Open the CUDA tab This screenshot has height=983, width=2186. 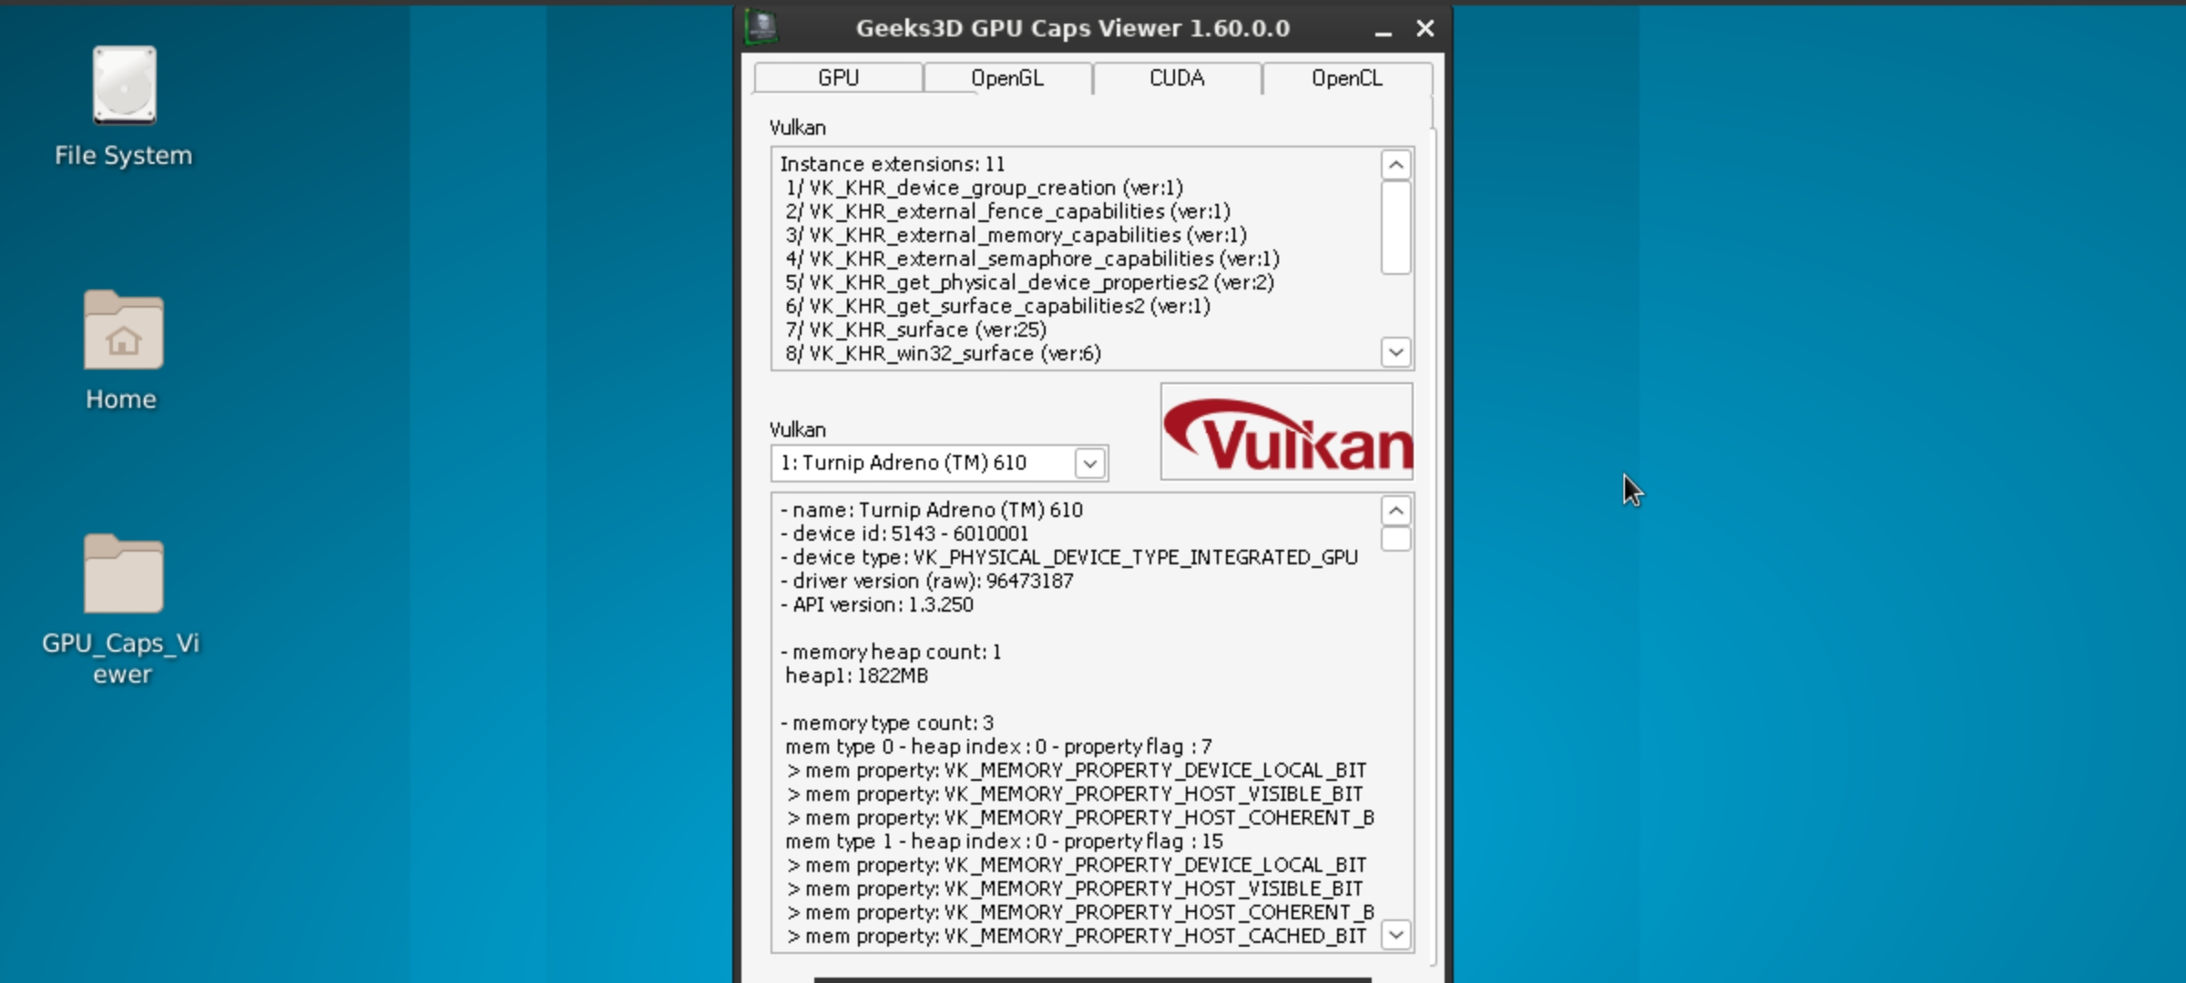pyautogui.click(x=1176, y=78)
